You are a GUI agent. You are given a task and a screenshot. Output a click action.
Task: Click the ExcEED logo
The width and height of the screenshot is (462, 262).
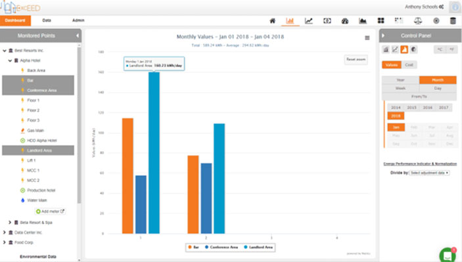[x=20, y=7]
